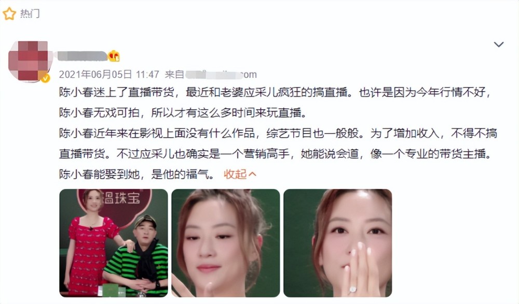Click the upward caret beside 收起

coord(252,174)
